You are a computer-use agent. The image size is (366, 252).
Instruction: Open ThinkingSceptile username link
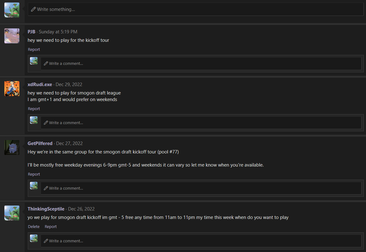(x=46, y=209)
